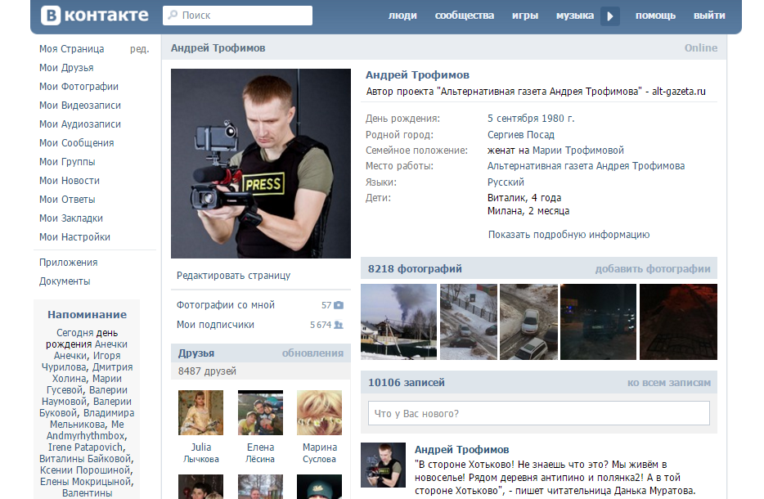Open 'сообщества' in the top navigation
This screenshot has width=764, height=499.
coord(464,16)
